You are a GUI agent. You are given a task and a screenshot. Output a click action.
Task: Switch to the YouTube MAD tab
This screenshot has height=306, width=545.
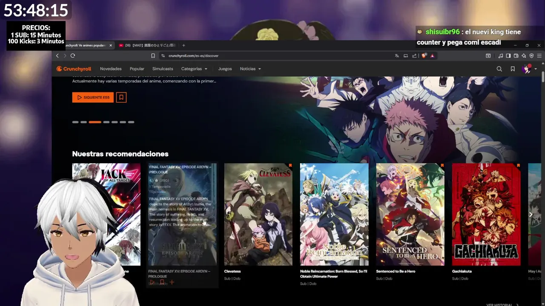(x=147, y=45)
